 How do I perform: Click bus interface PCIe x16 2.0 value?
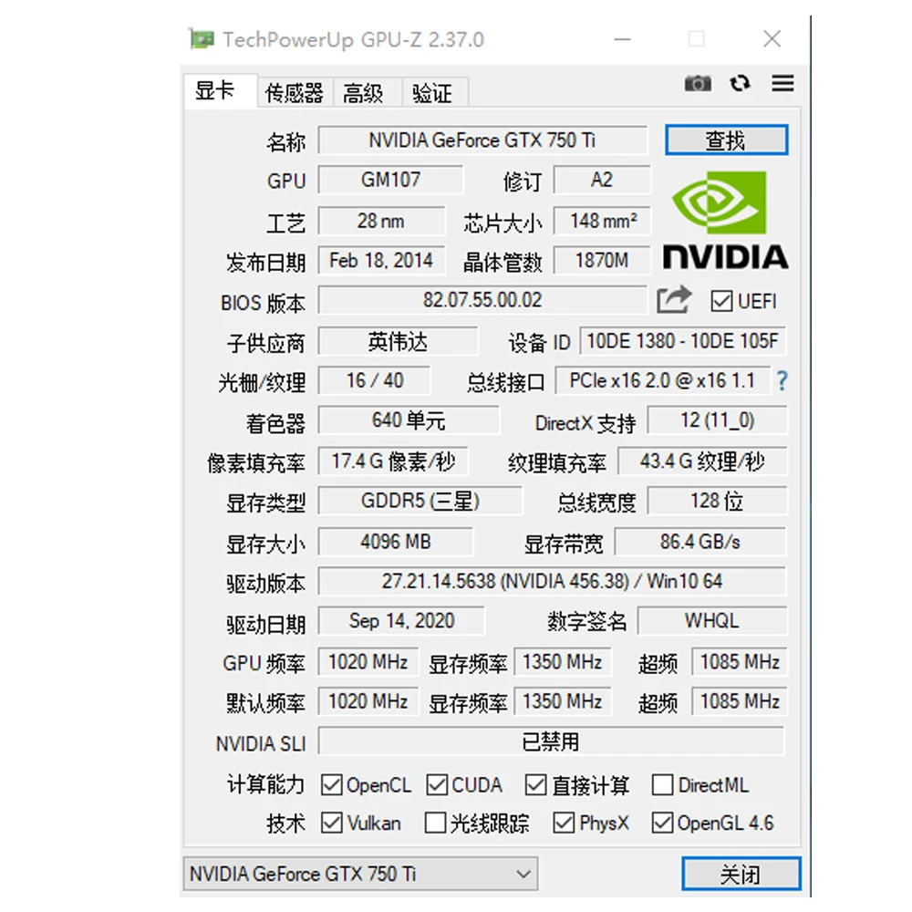(662, 381)
